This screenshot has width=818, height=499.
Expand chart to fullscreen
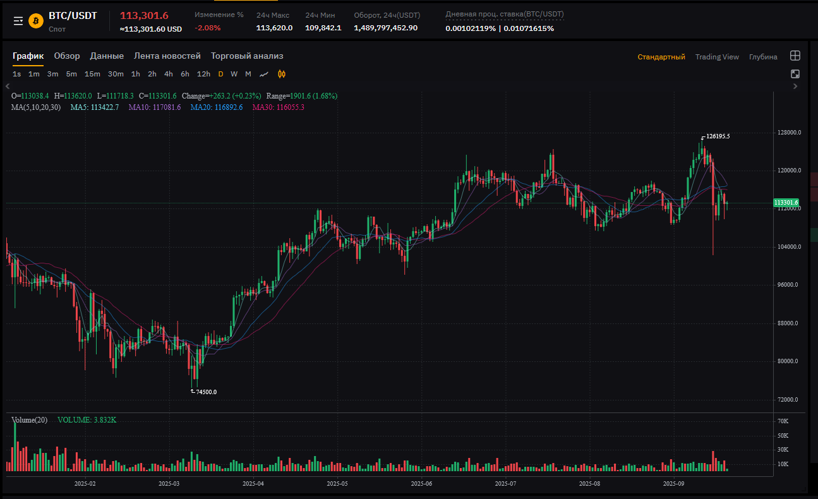[795, 74]
